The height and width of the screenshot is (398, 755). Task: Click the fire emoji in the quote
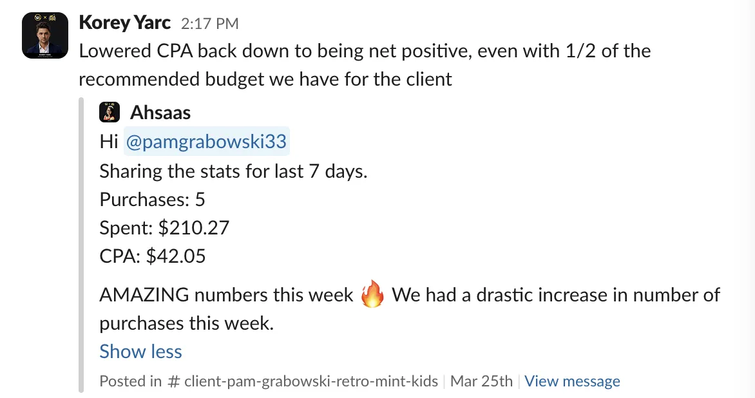pos(373,294)
